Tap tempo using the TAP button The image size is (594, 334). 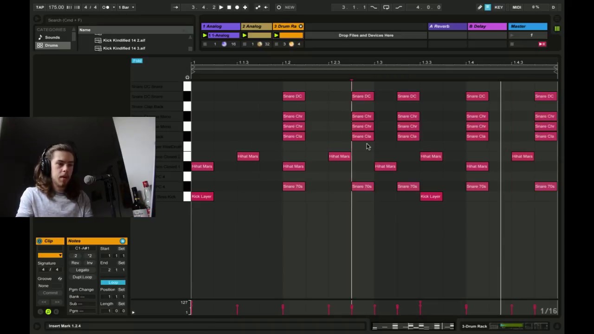(x=40, y=7)
